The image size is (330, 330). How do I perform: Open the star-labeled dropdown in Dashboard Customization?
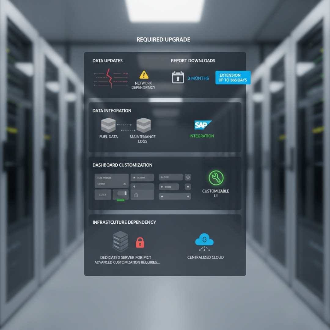(142, 178)
